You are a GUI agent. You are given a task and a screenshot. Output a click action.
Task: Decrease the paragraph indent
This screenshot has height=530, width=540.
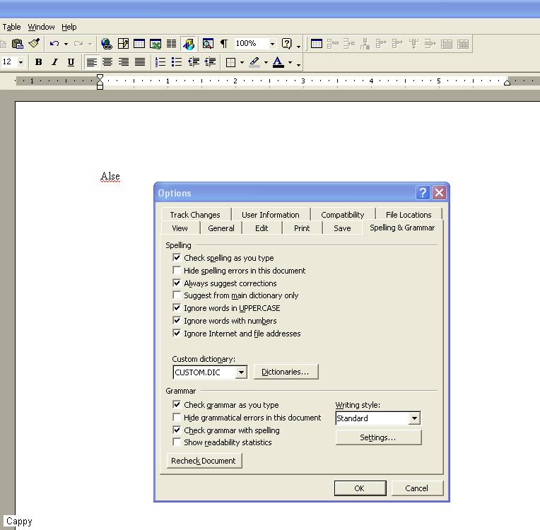pyautogui.click(x=194, y=62)
